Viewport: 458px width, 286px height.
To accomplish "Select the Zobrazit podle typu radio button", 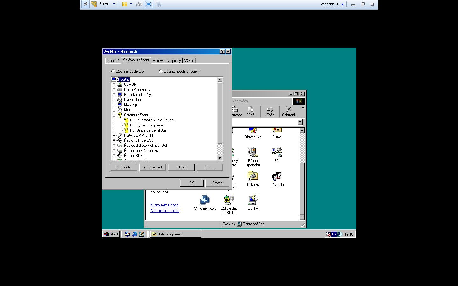I will (113, 71).
